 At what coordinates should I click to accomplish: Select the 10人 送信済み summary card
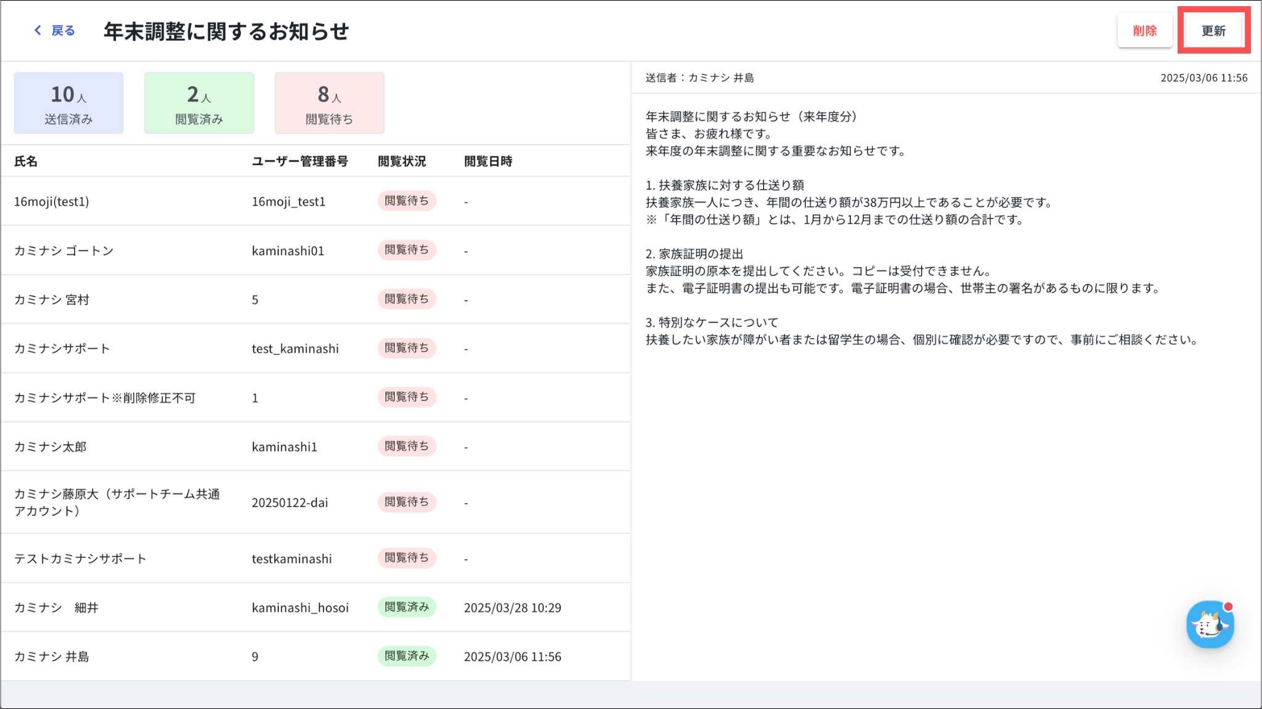(x=68, y=103)
